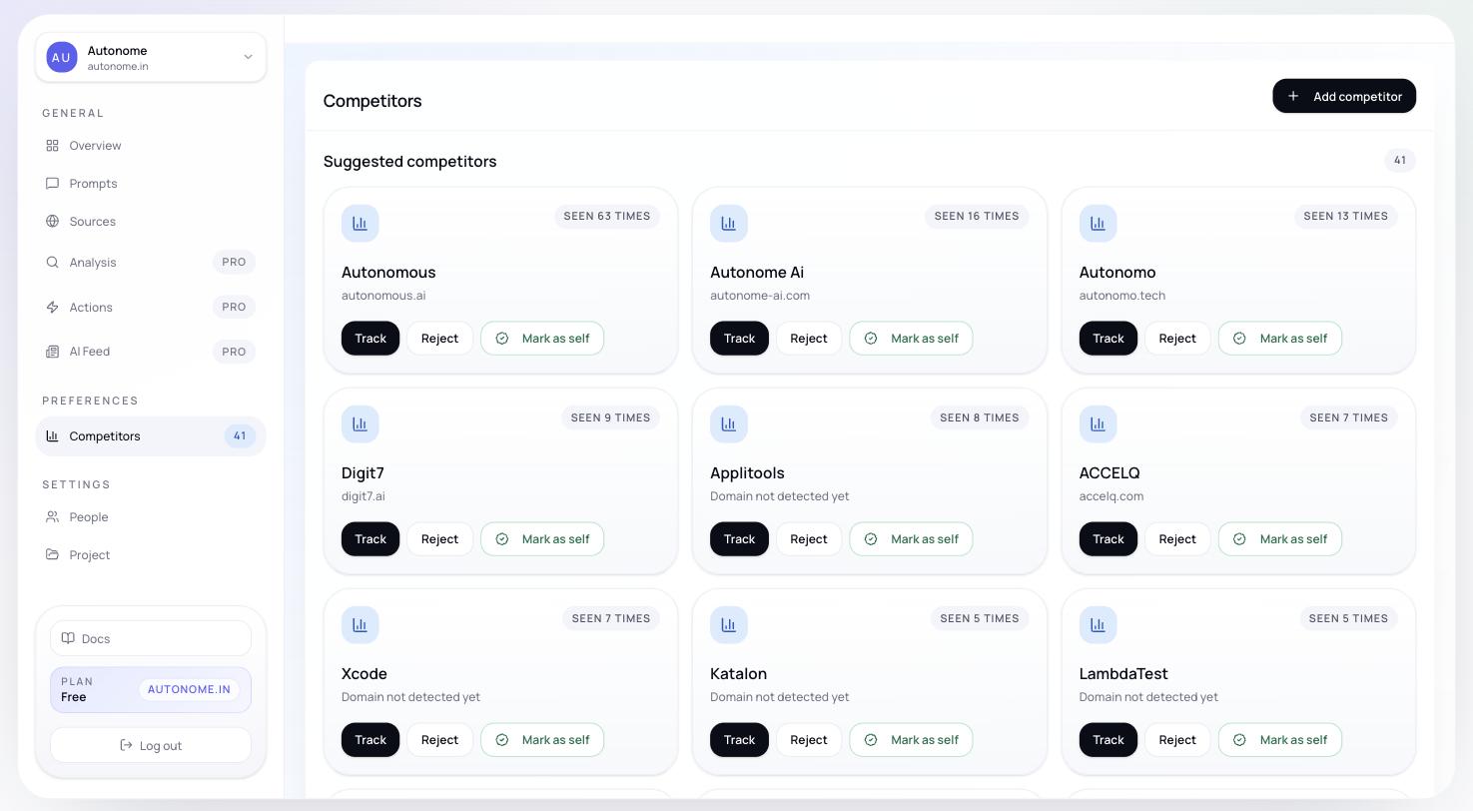The image size is (1473, 811).
Task: Click the SEEN 8 TIMES label
Action: click(x=980, y=418)
